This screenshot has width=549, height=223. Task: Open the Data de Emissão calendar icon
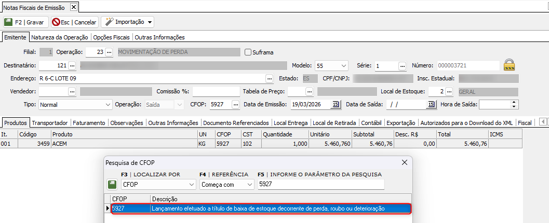pyautogui.click(x=336, y=104)
